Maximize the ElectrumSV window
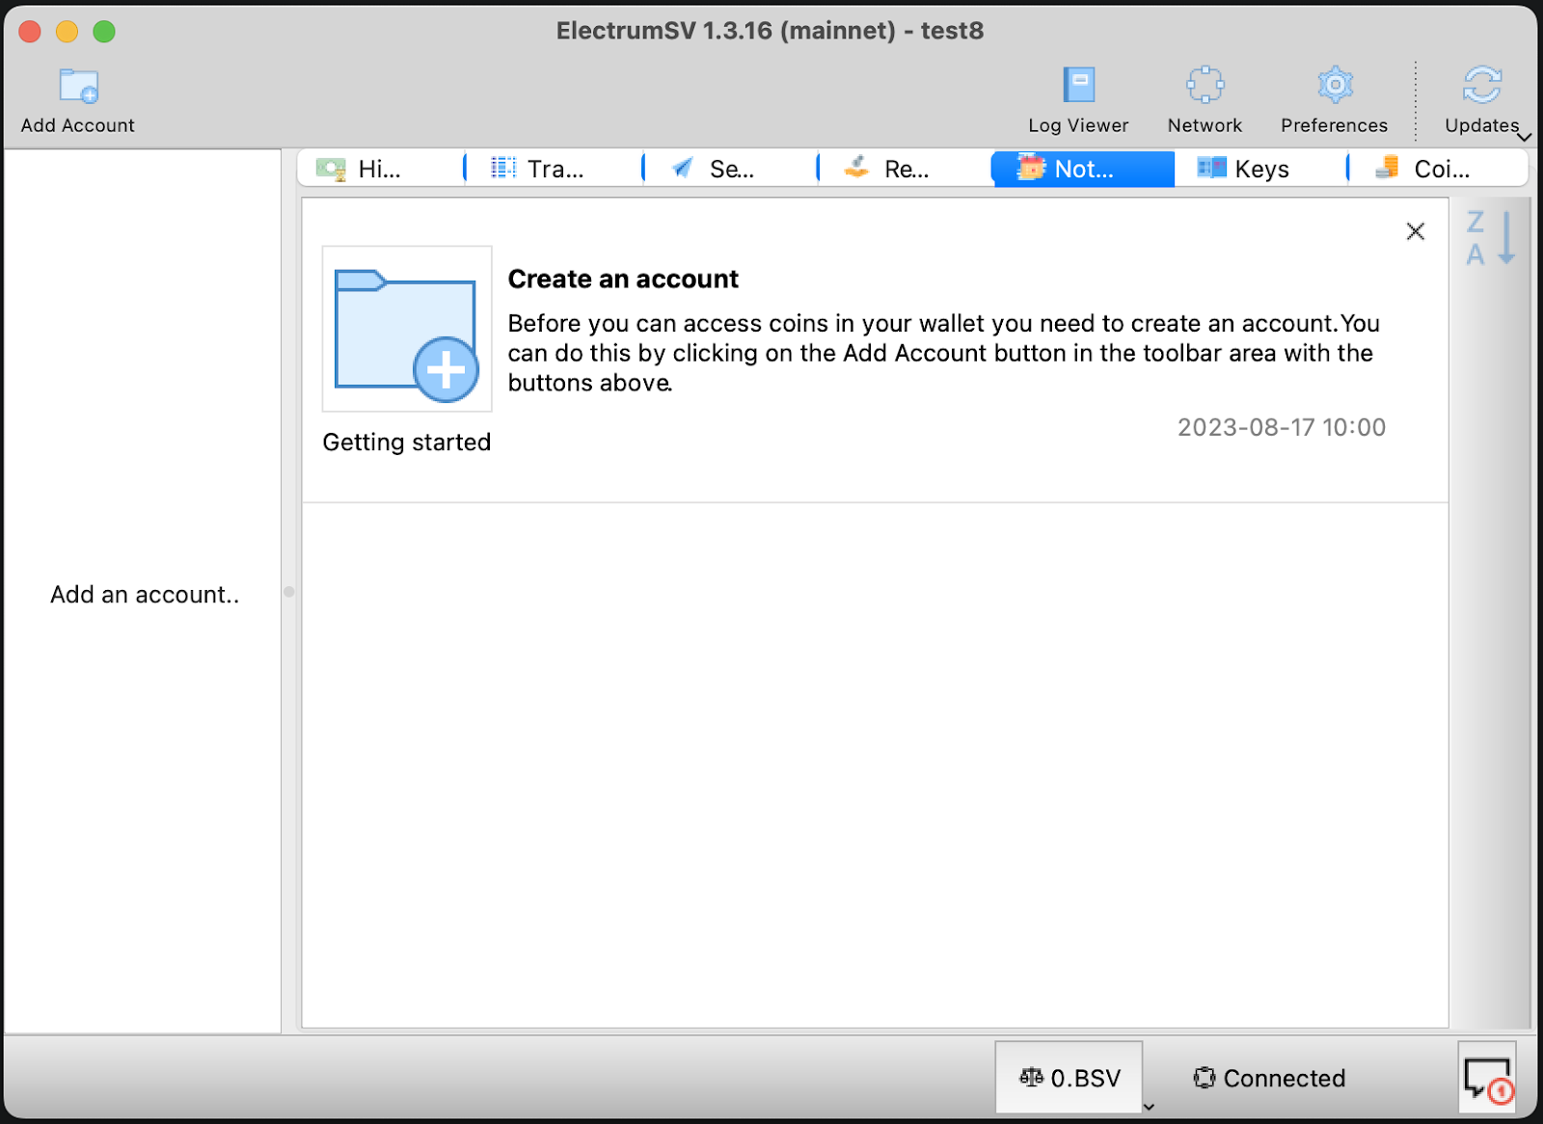The image size is (1543, 1124). coord(104,31)
